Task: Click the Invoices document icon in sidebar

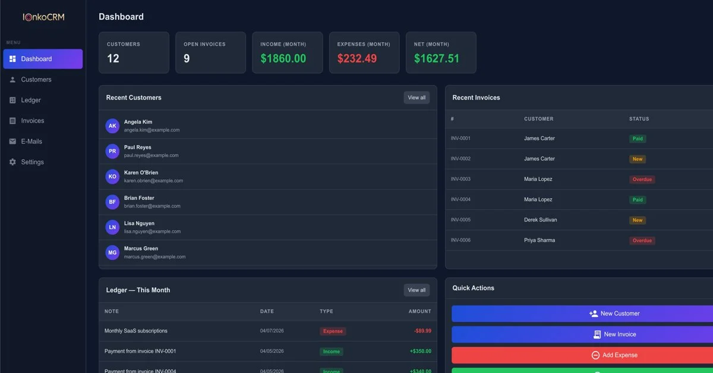Action: pos(12,121)
